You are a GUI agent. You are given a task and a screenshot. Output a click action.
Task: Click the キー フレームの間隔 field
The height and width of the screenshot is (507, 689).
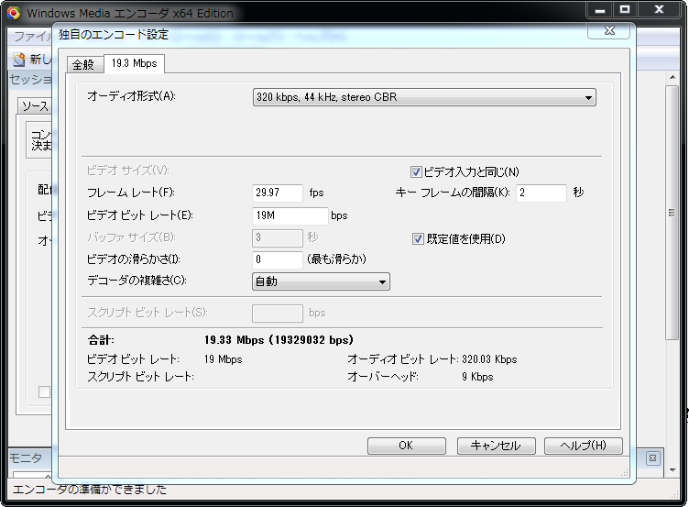(x=541, y=193)
